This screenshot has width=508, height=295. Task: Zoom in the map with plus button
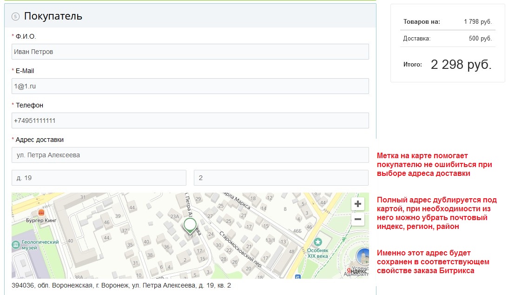pos(357,204)
